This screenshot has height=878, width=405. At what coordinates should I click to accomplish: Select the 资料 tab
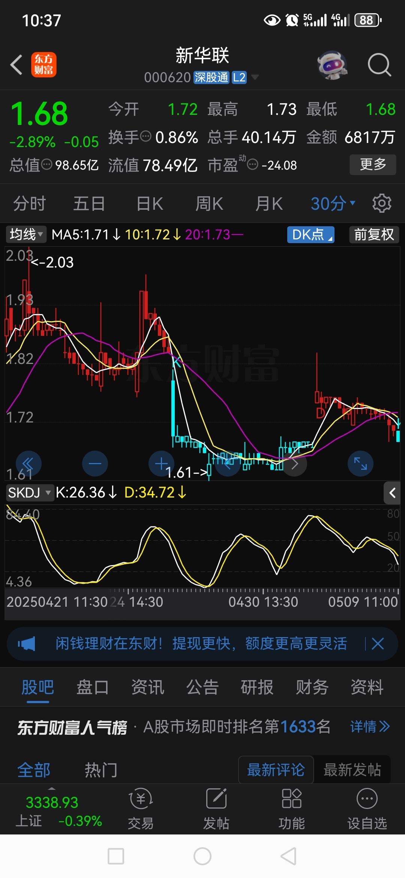[x=367, y=687]
